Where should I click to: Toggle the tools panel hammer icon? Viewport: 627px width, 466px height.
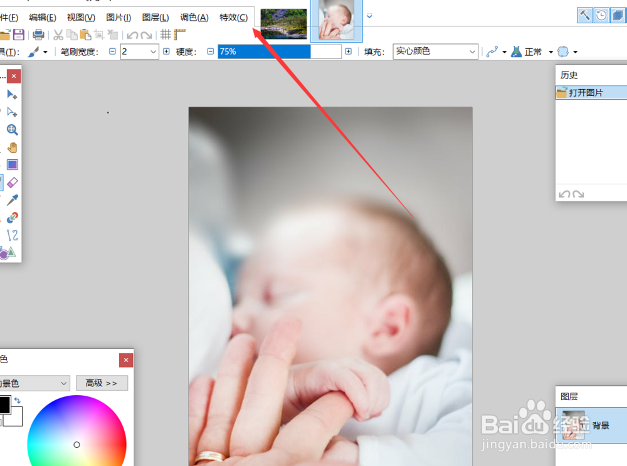(584, 16)
